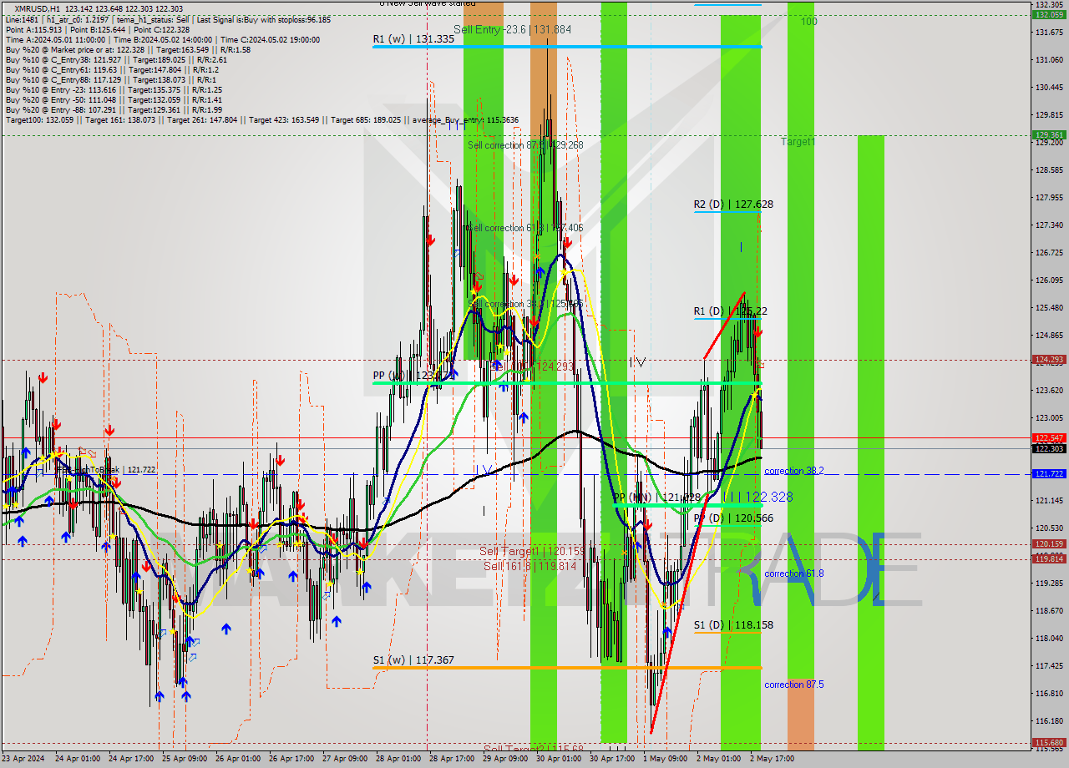Viewport: 1069px width, 768px height.
Task: Click the R1 (D) | 125.22 pivot label
Action: [730, 311]
